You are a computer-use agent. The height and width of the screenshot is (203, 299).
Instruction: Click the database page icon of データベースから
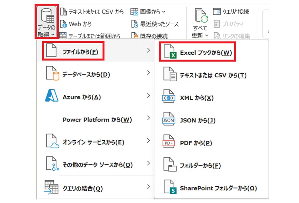(x=52, y=73)
